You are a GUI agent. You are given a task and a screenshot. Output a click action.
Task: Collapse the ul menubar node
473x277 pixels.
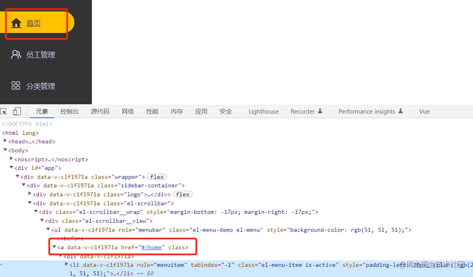(48, 229)
